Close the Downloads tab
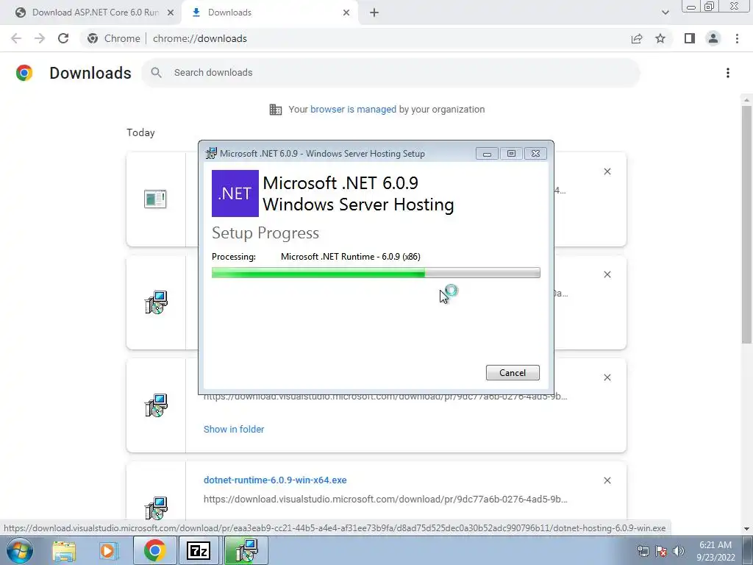The height and width of the screenshot is (565, 753). (x=346, y=13)
